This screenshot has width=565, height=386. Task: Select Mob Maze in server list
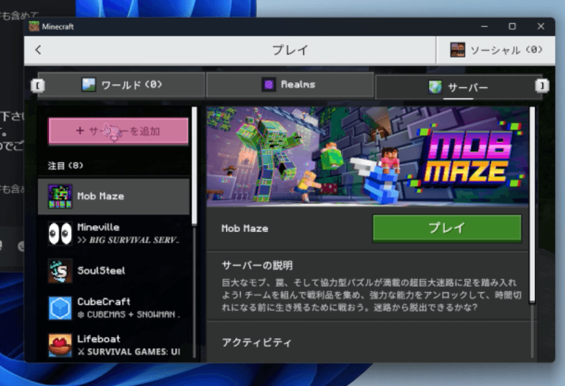click(114, 196)
